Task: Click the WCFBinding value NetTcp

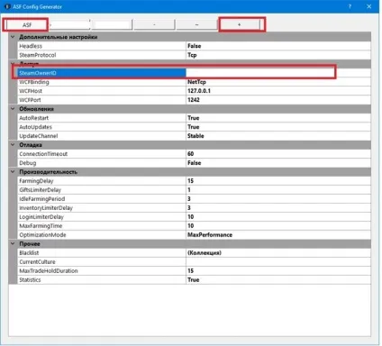Action: 278,82
